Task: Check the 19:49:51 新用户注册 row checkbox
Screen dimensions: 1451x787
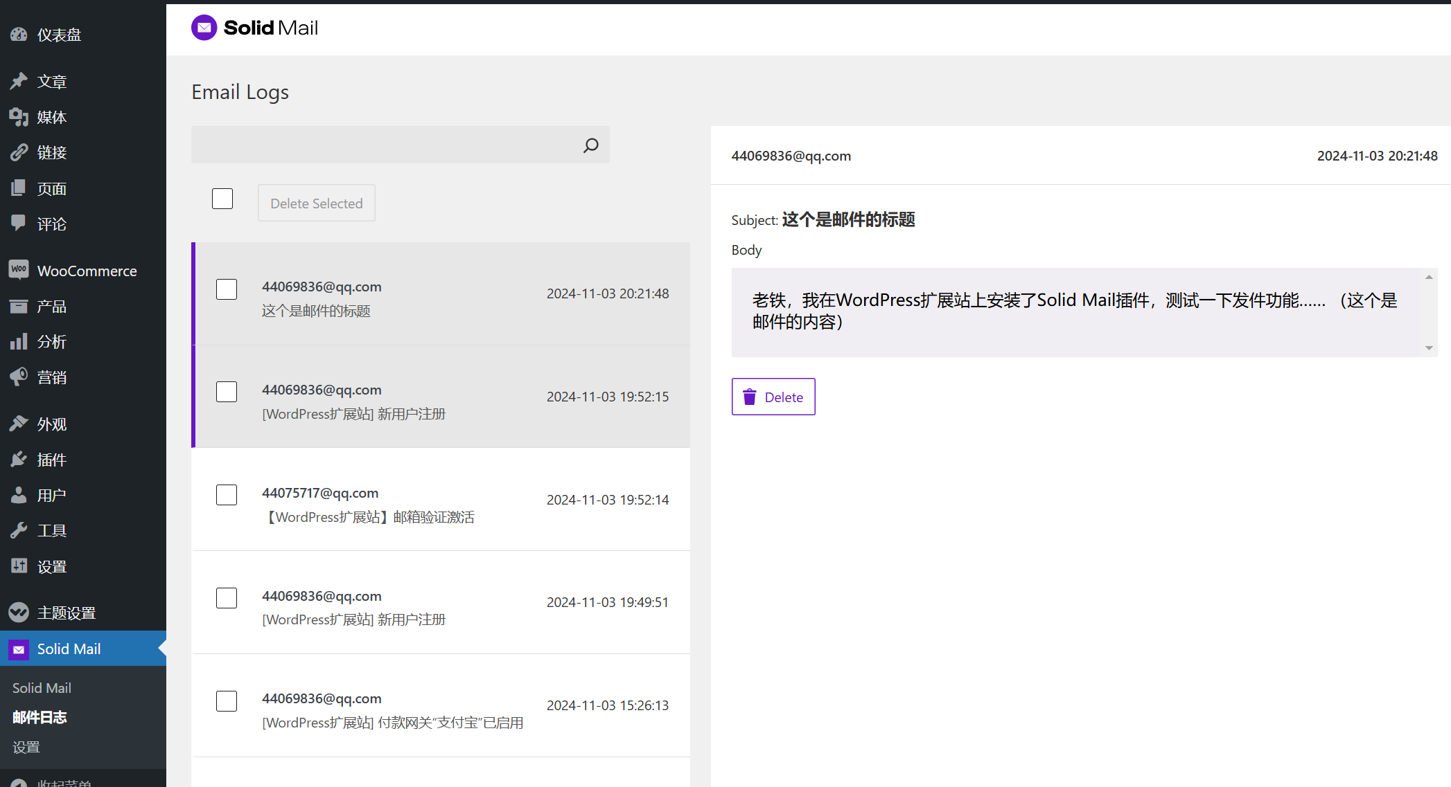Action: tap(227, 598)
